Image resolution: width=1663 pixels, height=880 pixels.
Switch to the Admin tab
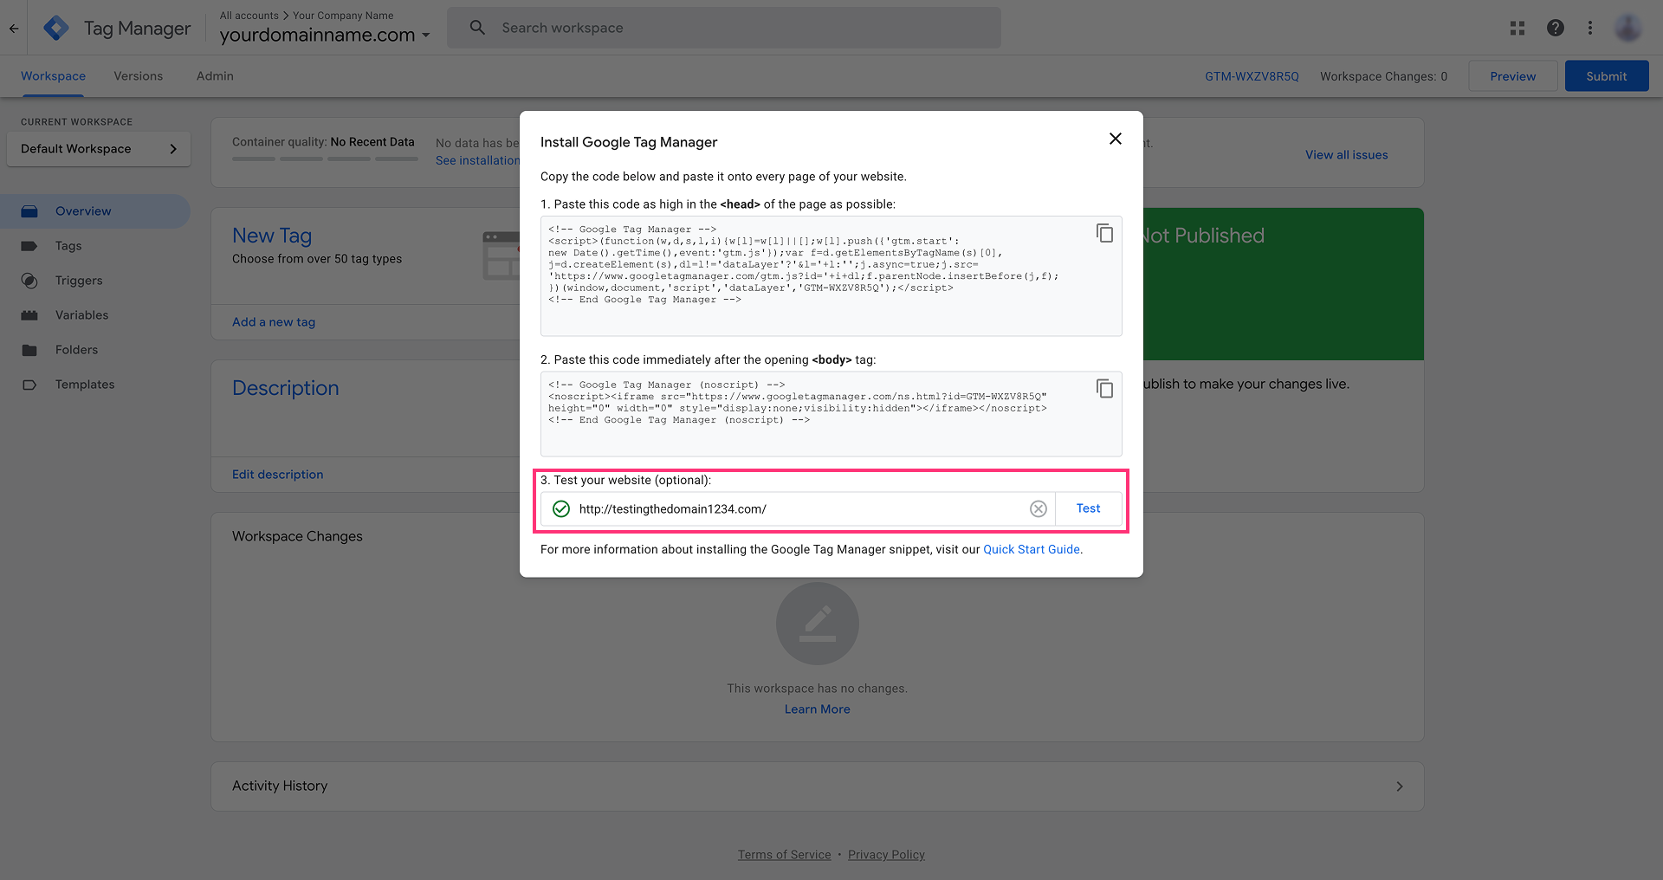(x=215, y=76)
